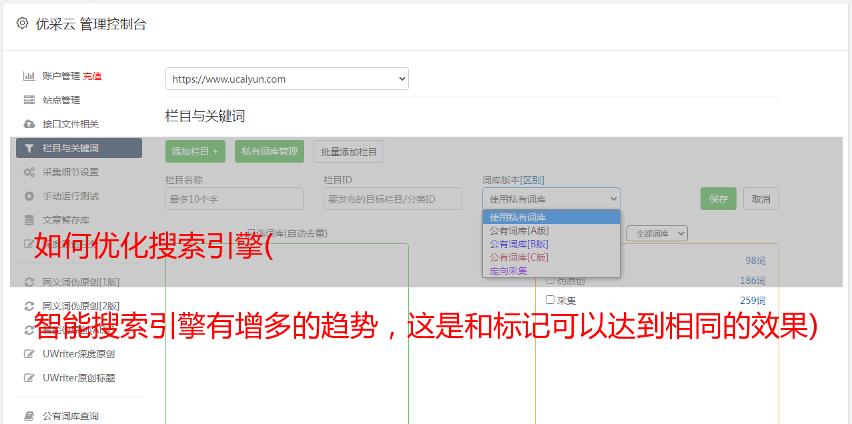Check the 采集 checkbox
Viewport: 852px width, 424px height.
(550, 300)
